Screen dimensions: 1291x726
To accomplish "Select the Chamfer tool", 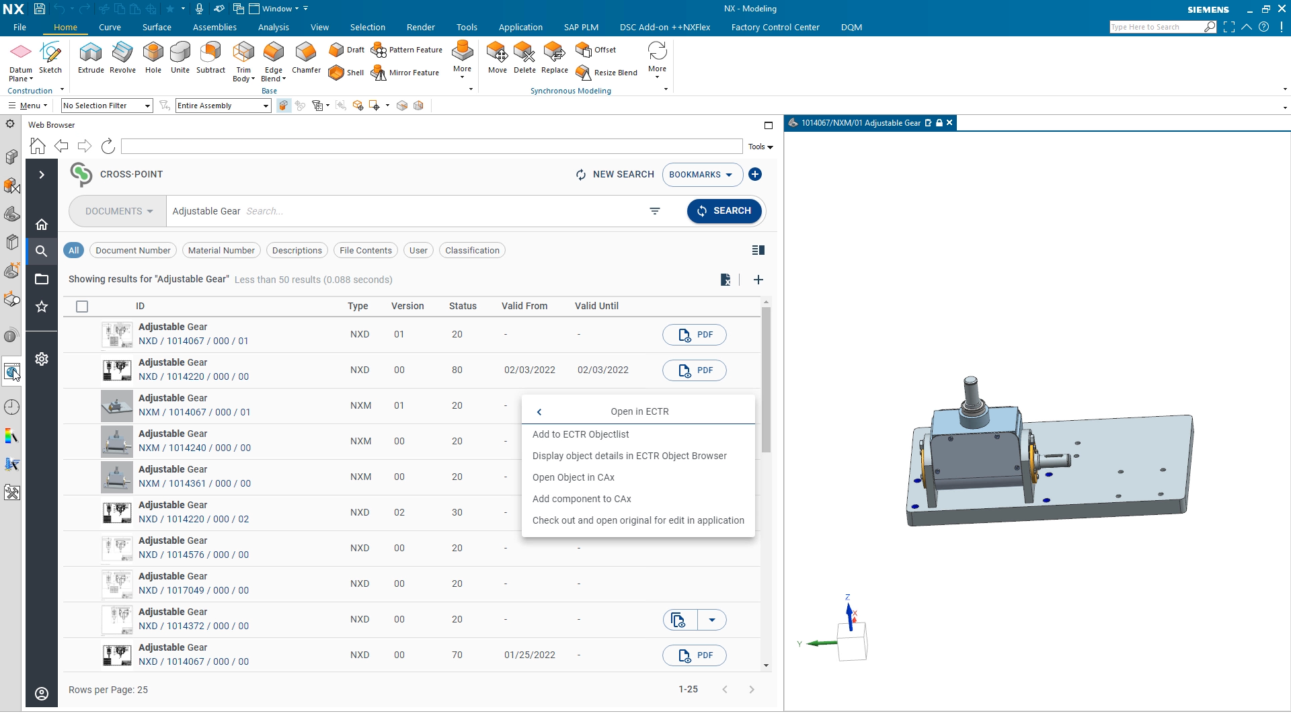I will [306, 57].
